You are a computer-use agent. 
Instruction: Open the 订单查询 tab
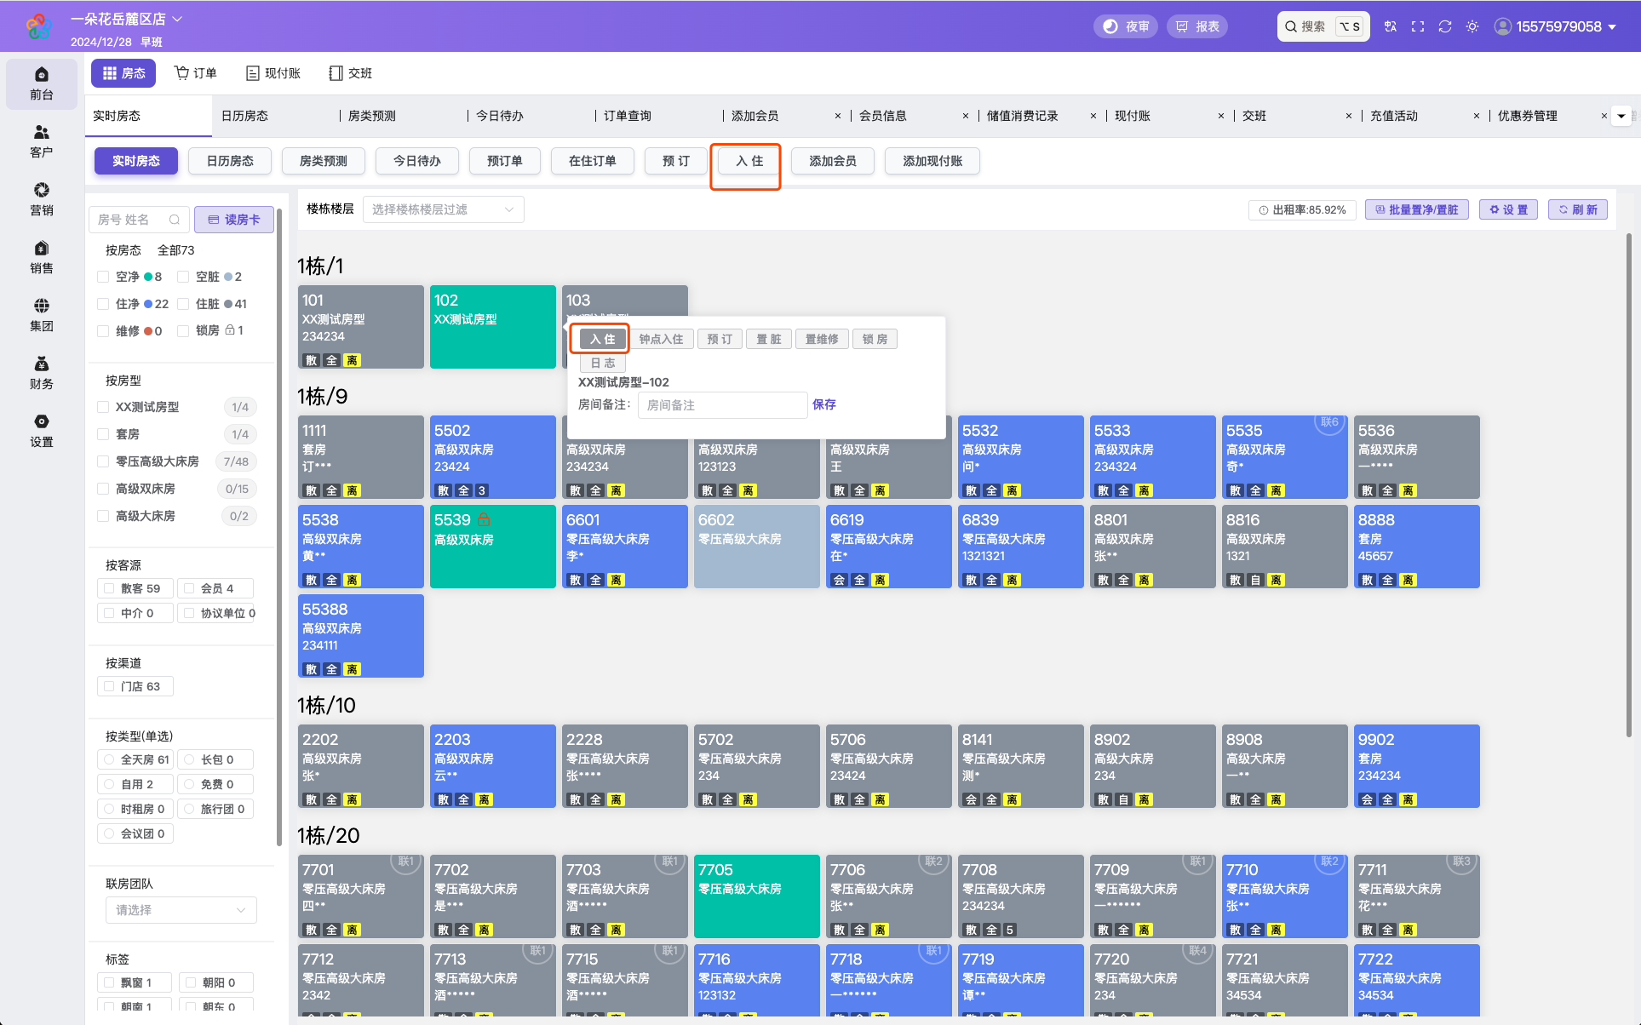pos(628,116)
